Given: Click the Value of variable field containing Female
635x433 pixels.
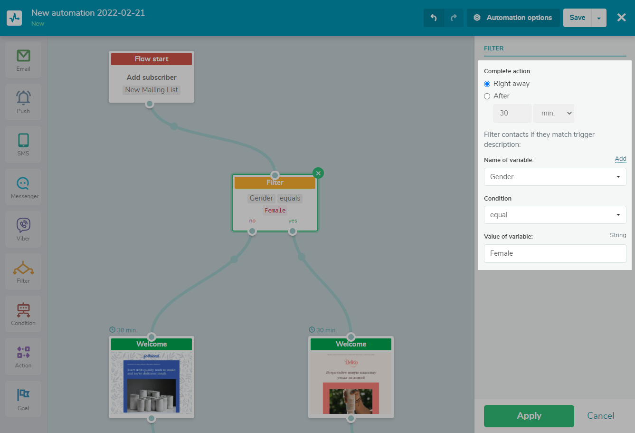Looking at the screenshot, I should tap(555, 253).
